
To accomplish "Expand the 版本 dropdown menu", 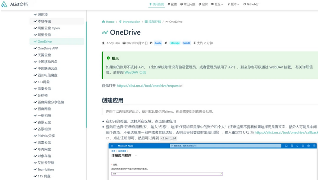I will [233, 4].
